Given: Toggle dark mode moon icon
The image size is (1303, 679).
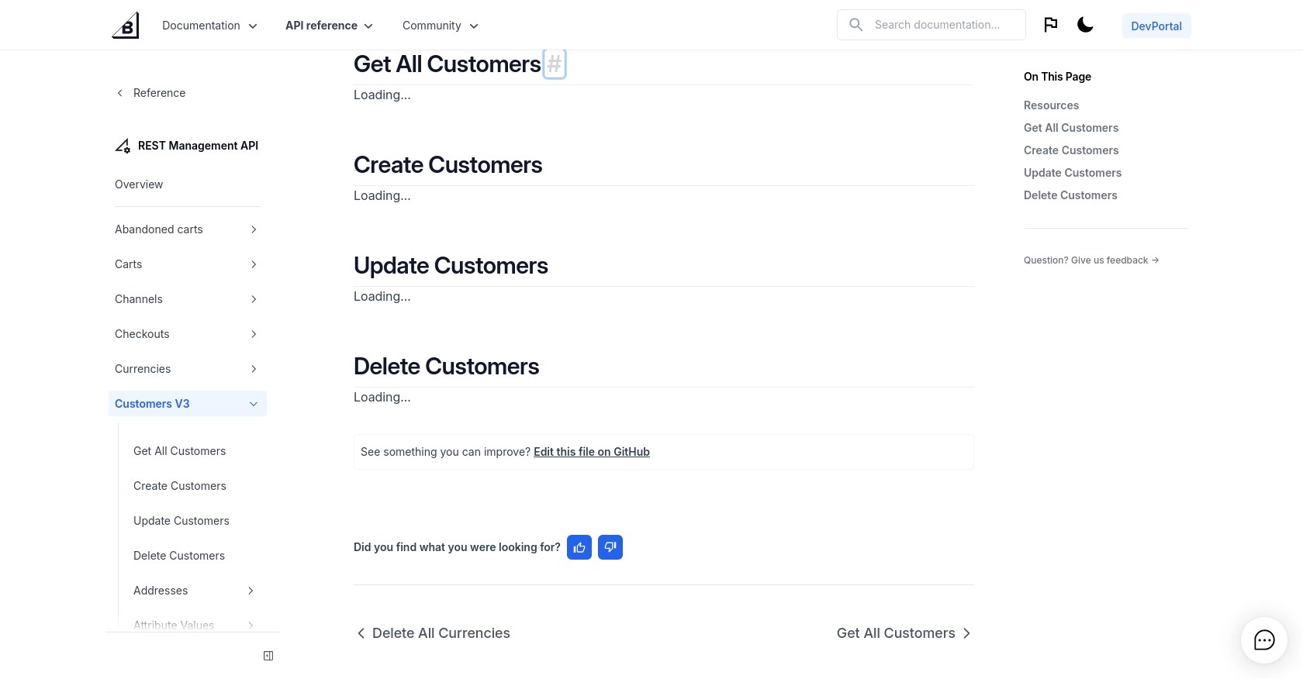Looking at the screenshot, I should [1085, 25].
